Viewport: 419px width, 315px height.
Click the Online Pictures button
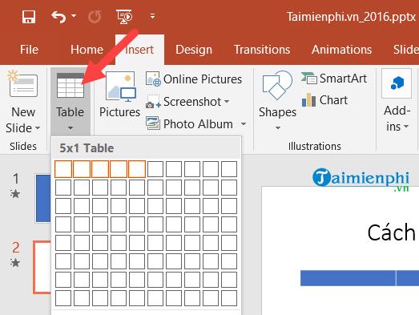pyautogui.click(x=194, y=79)
